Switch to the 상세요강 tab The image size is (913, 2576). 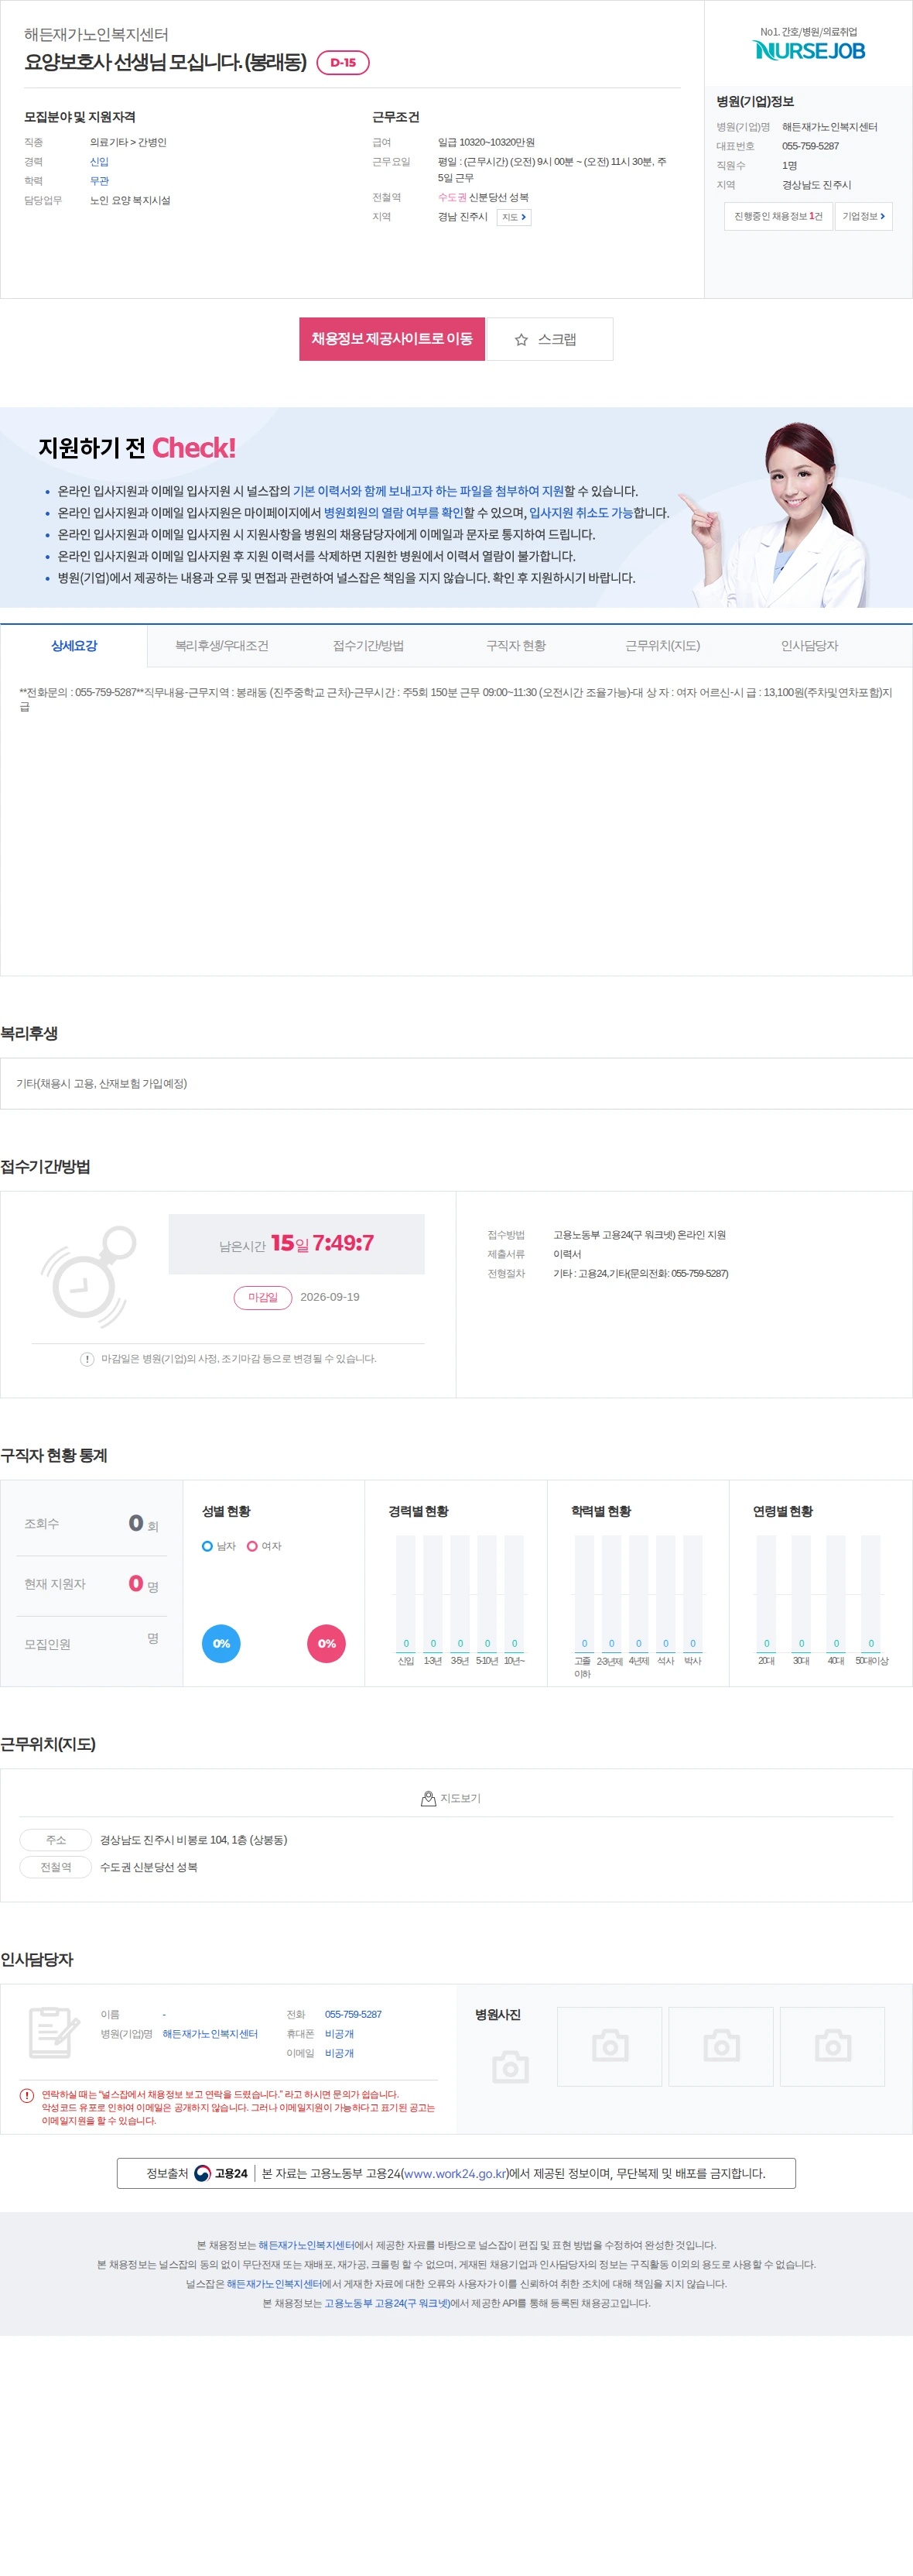point(74,646)
